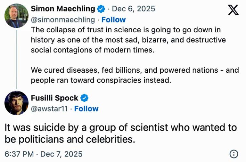
Task: Open the 6:37 PM · Dec 7, 2025 timestamp
Action: click(44, 154)
